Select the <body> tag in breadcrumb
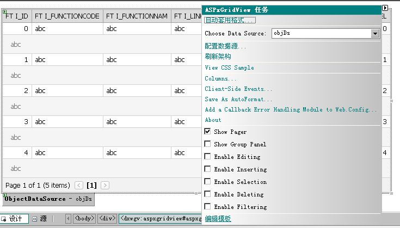The image size is (400, 228). pos(85,219)
